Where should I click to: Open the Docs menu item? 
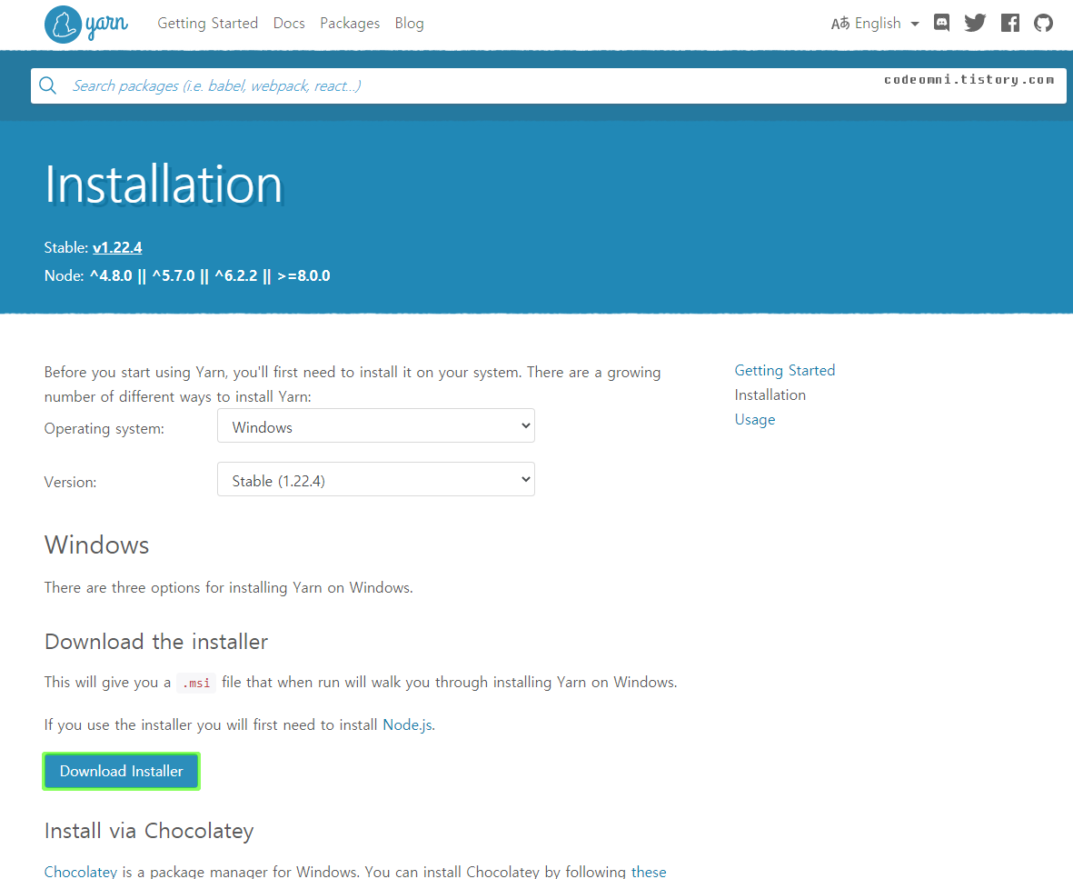coord(289,24)
